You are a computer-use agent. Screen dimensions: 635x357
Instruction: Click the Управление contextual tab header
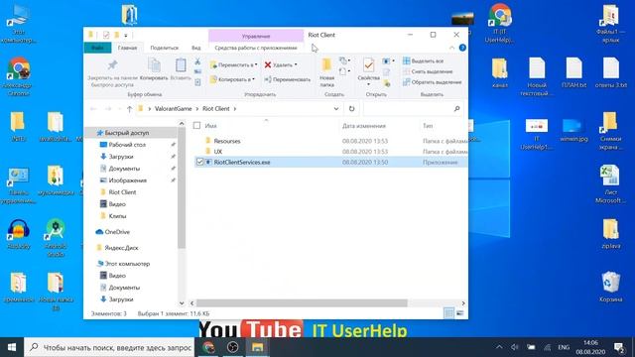point(256,36)
